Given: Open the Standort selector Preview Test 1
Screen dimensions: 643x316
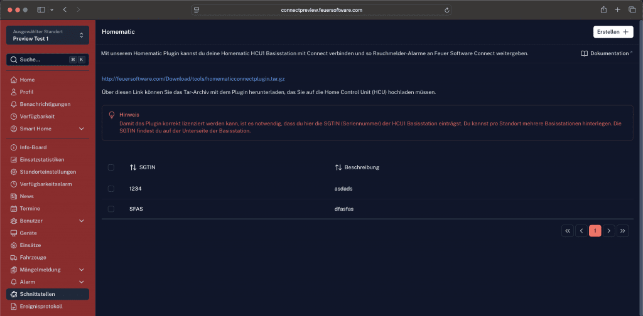Looking at the screenshot, I should (x=48, y=35).
